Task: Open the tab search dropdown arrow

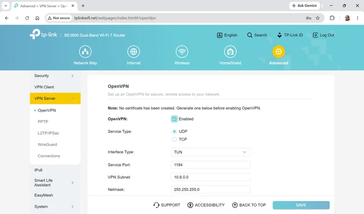Action: (5, 6)
